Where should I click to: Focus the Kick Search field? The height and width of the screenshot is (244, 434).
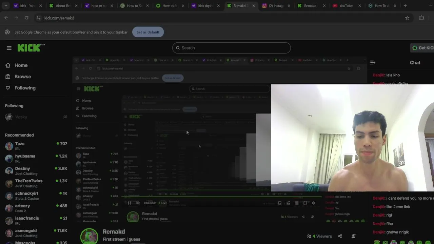pos(231,48)
